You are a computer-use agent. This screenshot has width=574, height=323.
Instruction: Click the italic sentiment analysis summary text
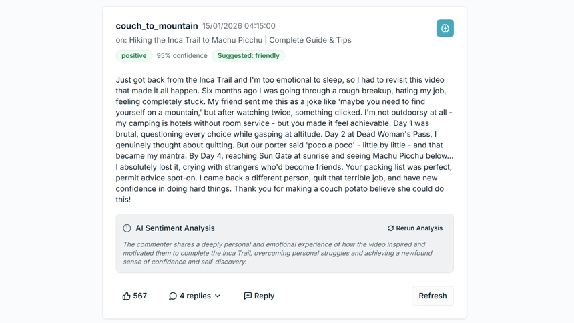click(278, 253)
